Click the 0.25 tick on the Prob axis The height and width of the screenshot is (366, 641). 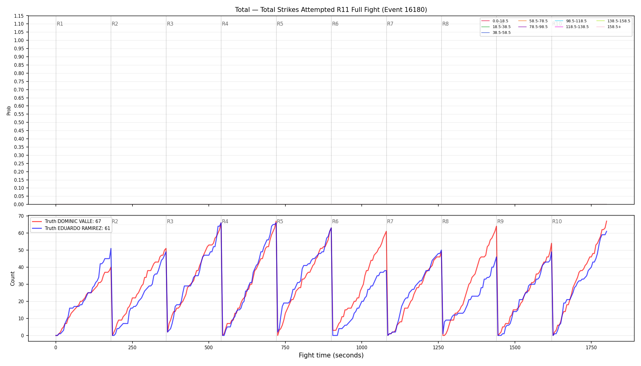[19, 163]
